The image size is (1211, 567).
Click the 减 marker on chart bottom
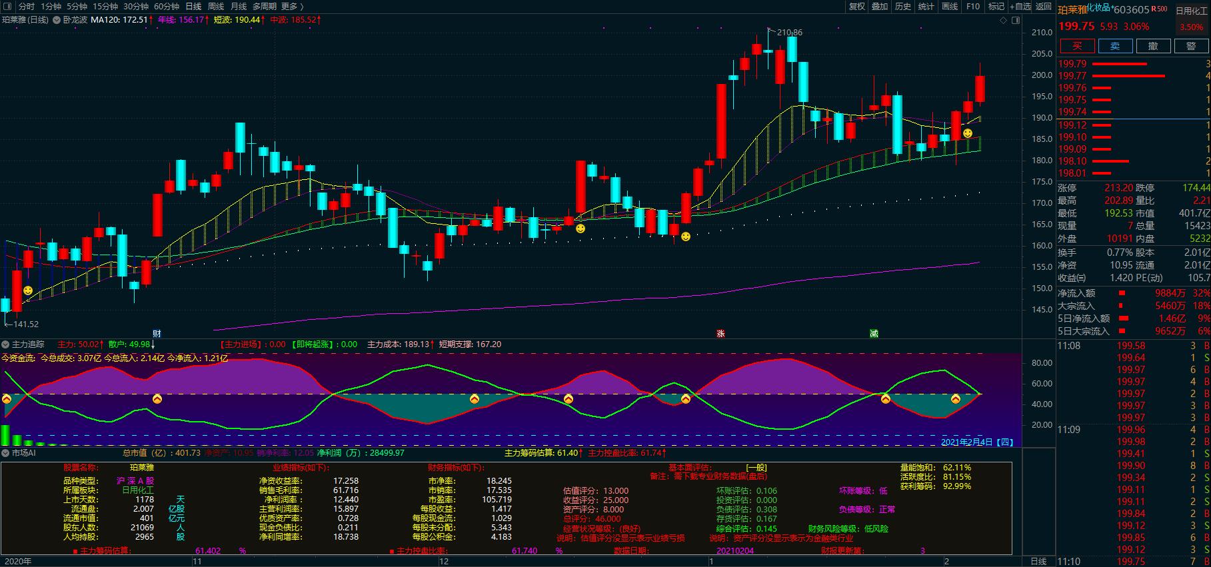874,333
